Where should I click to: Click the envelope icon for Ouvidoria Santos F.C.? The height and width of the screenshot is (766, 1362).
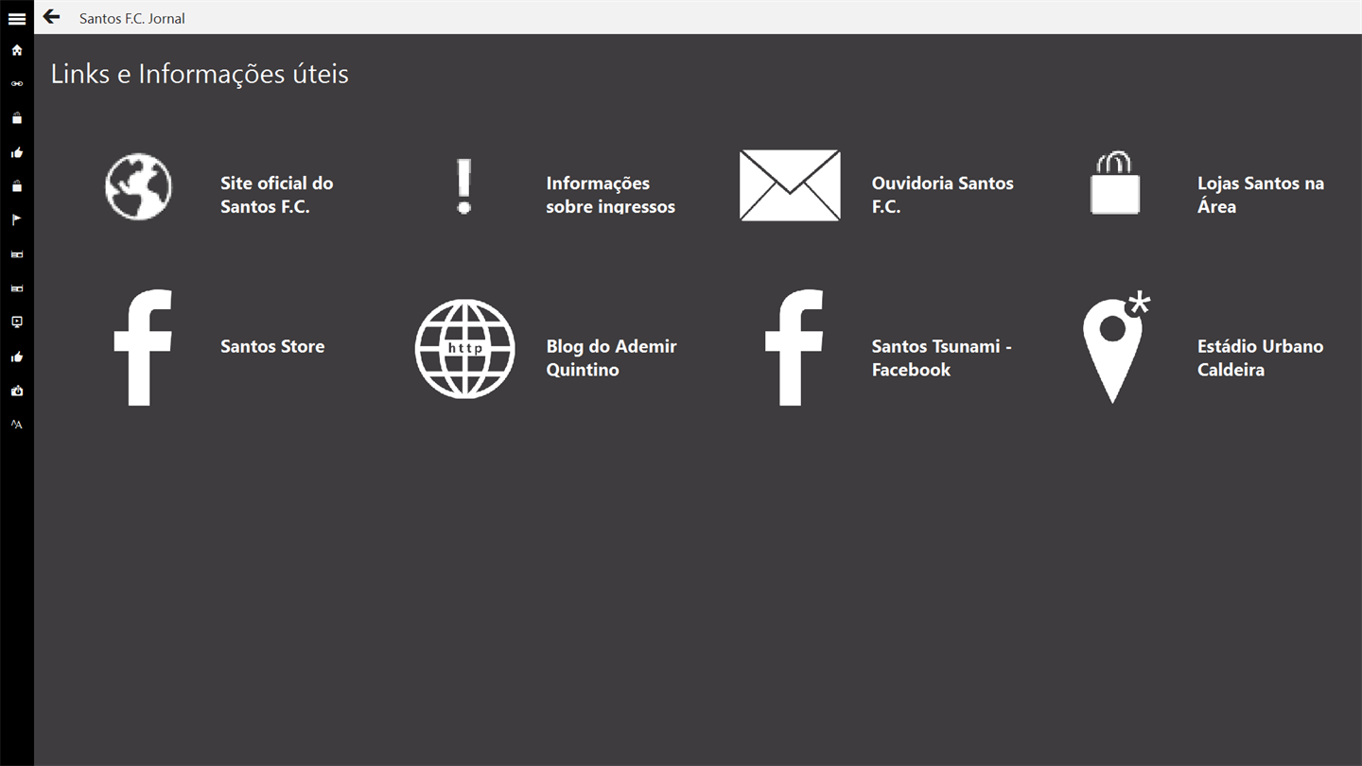(790, 185)
